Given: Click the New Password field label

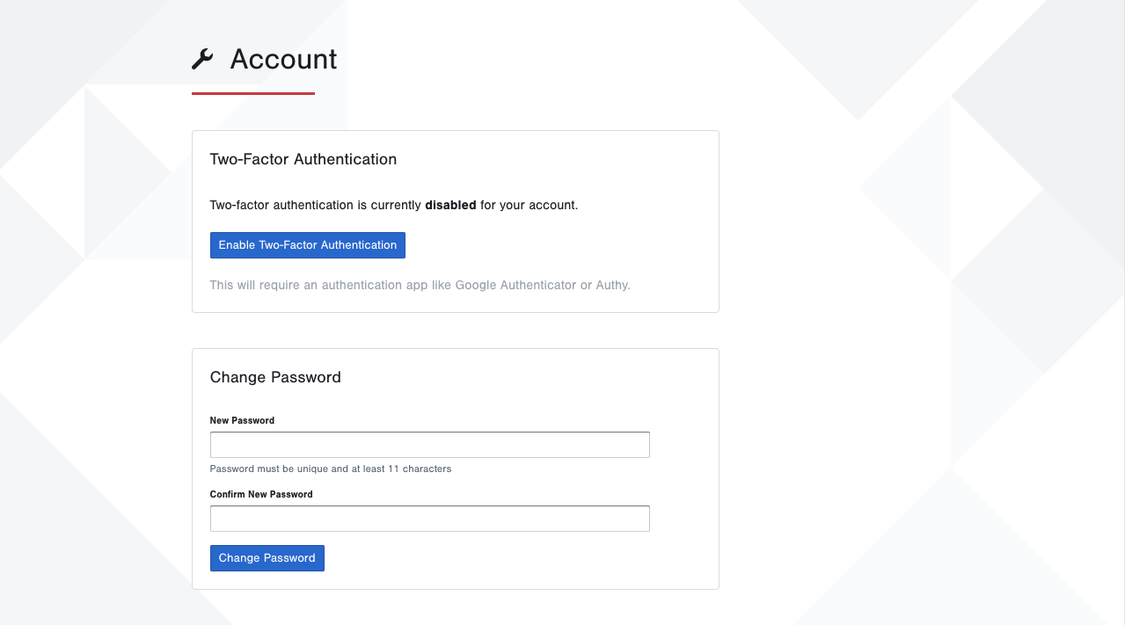Looking at the screenshot, I should point(242,420).
